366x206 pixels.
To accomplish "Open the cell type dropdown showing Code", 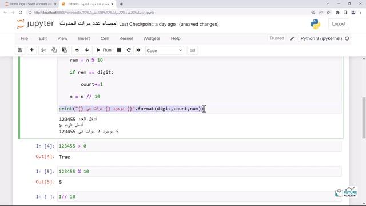I will (165, 50).
